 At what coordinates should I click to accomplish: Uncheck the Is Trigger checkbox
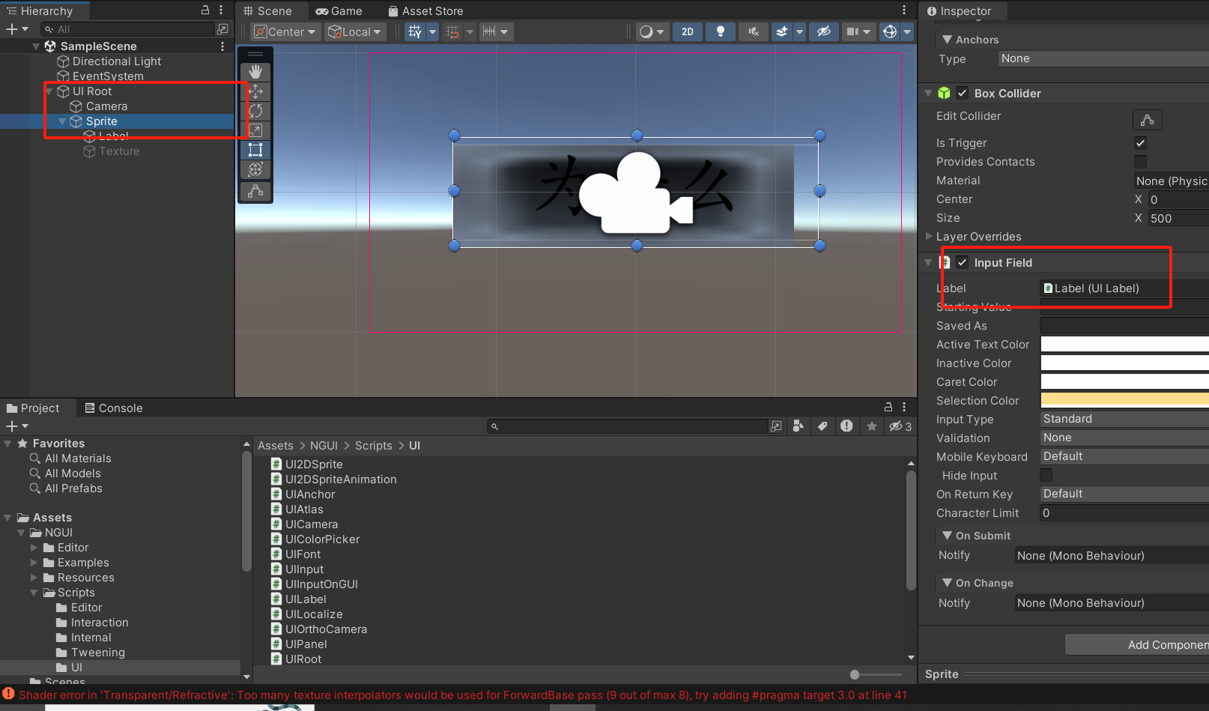coord(1140,143)
